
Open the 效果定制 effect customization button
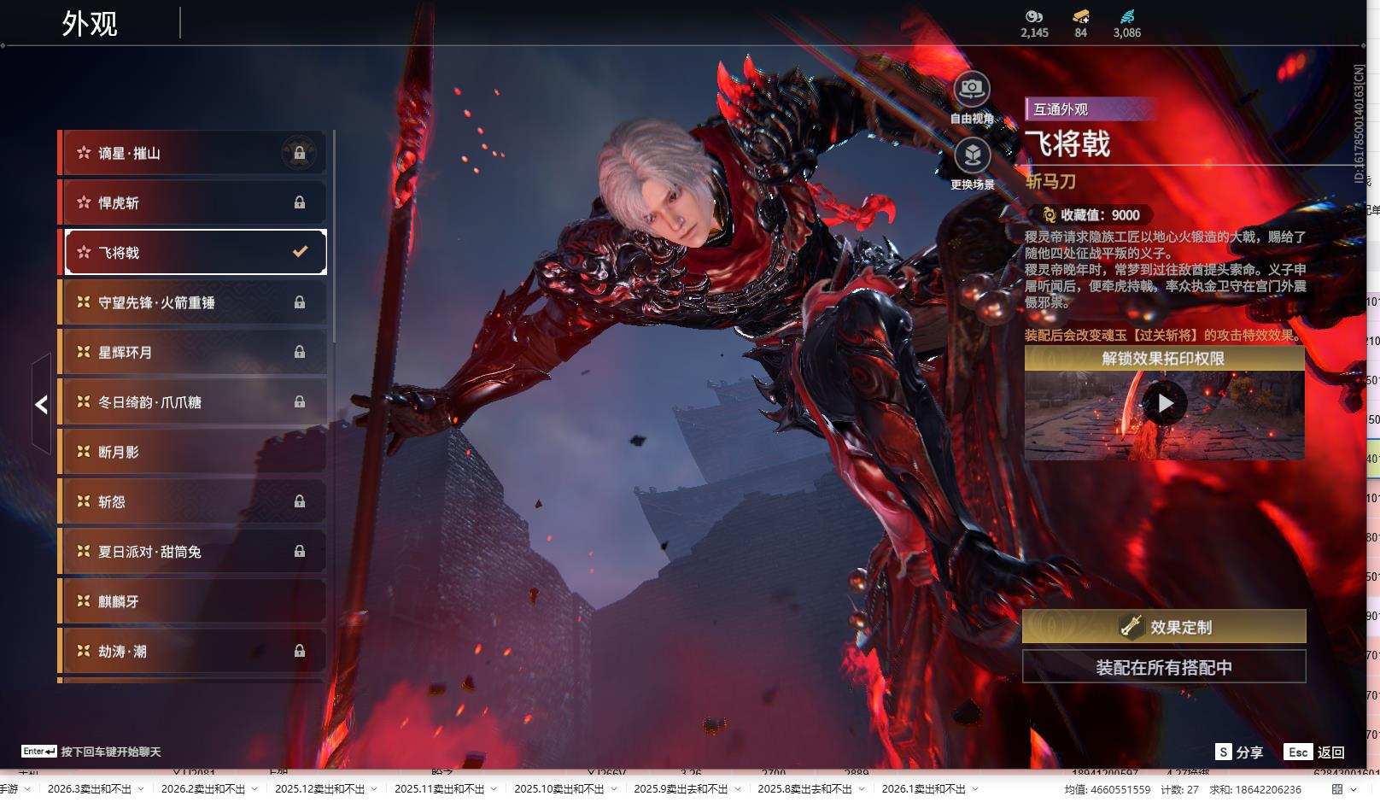(1164, 627)
